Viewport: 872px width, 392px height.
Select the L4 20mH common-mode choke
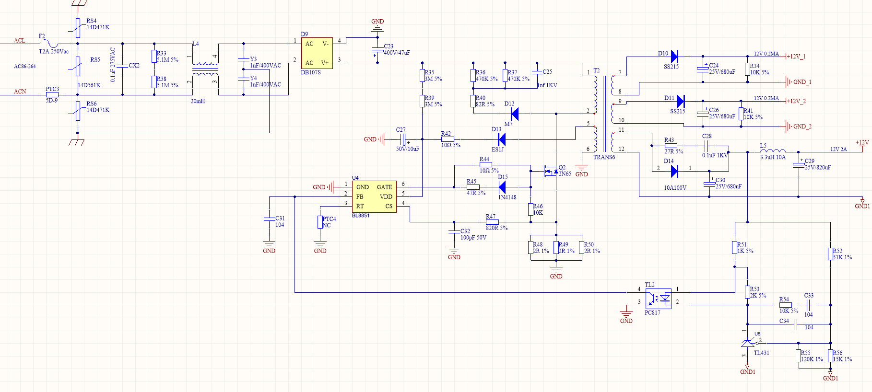pyautogui.click(x=205, y=69)
